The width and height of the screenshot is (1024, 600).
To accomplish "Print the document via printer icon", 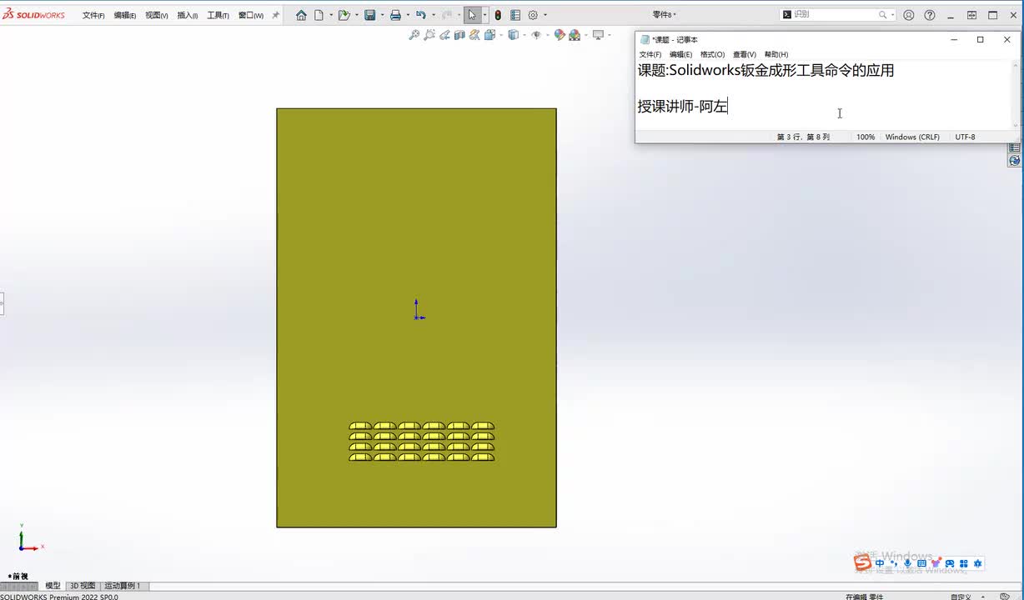I will coord(396,15).
